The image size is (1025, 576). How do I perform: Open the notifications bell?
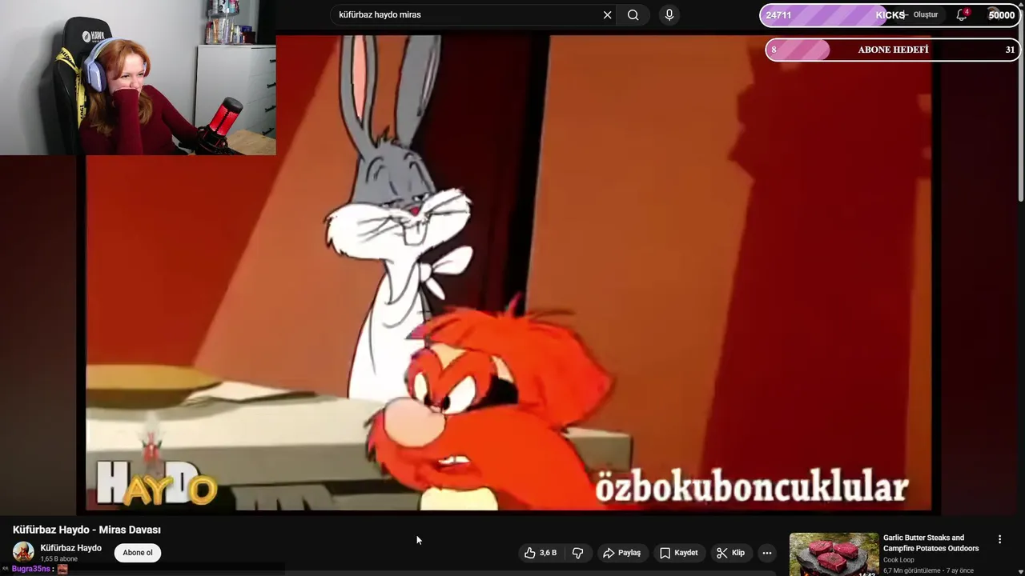click(962, 14)
